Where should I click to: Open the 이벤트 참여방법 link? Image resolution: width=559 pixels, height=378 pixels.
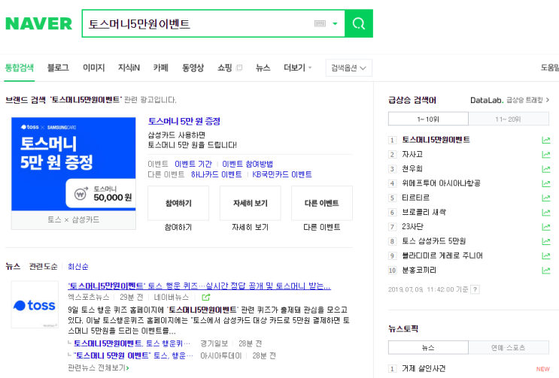[x=248, y=164]
